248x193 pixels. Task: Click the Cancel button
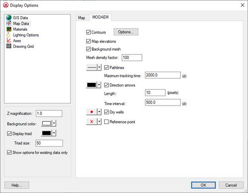click(231, 185)
